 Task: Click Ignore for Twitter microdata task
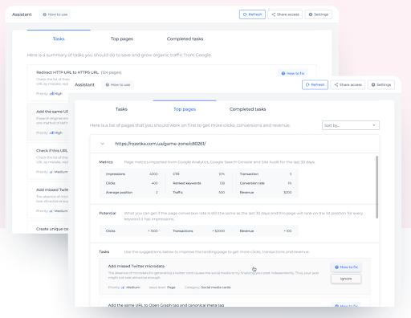[346, 279]
